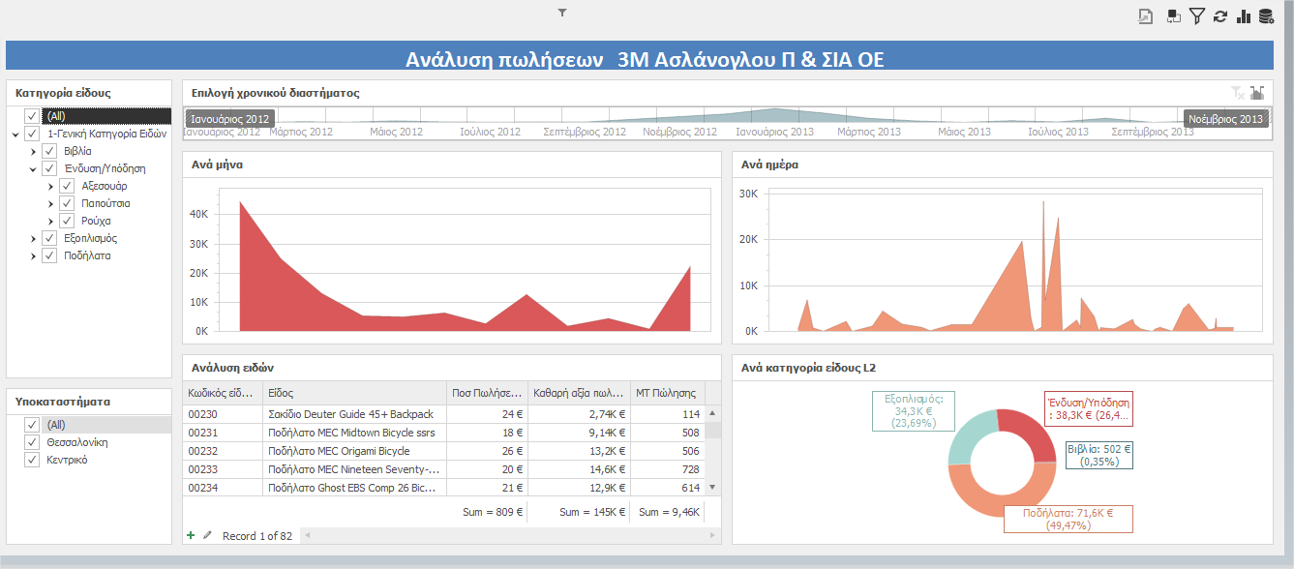Image resolution: width=1294 pixels, height=569 pixels.
Task: Click the Βιβλία: 502 € chart label
Action: 1099,455
